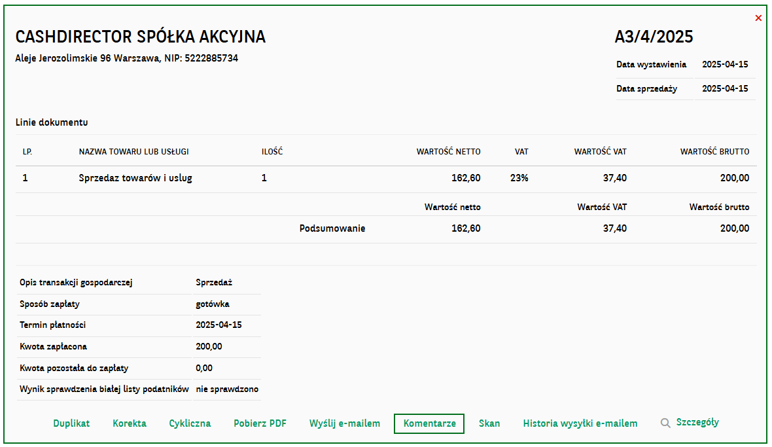
Task: Open the Komentarze button
Action: click(x=429, y=423)
